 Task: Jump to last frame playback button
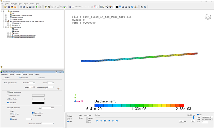(117, 121)
